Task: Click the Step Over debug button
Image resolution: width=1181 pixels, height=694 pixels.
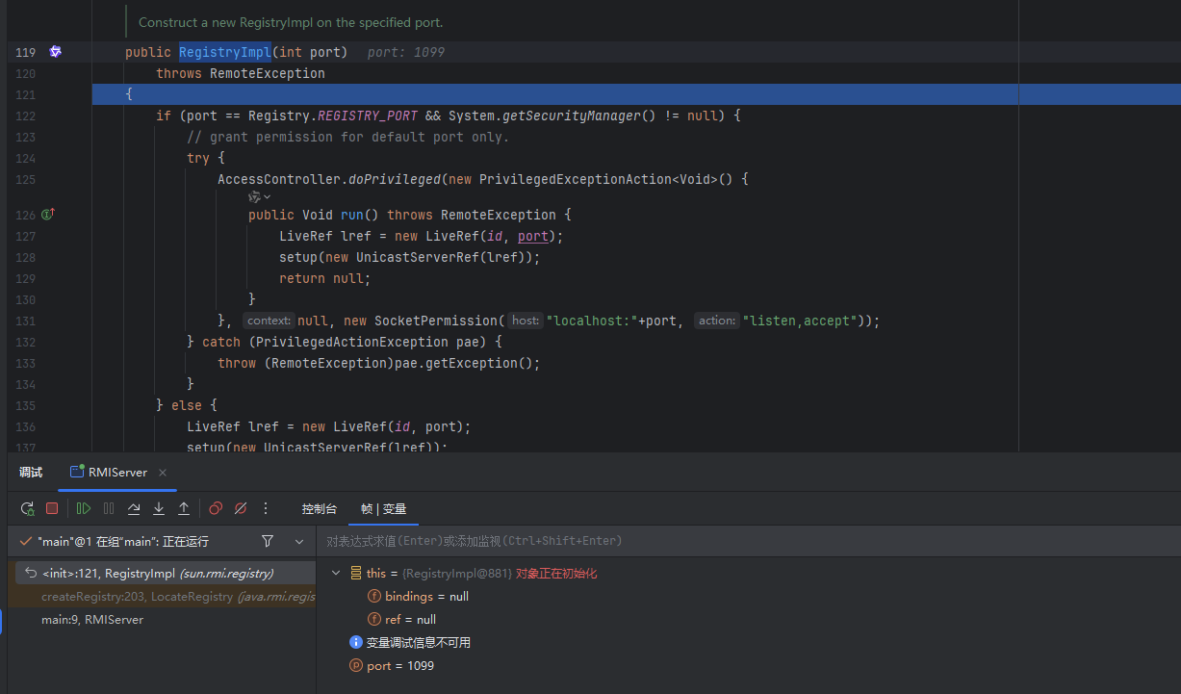Action: point(134,508)
